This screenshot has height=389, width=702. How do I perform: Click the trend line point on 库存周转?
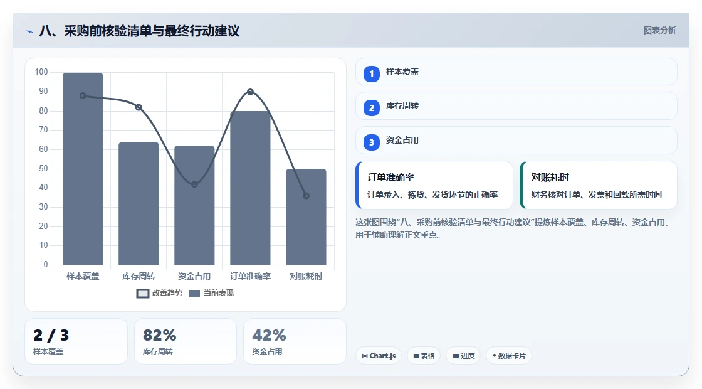tap(139, 107)
